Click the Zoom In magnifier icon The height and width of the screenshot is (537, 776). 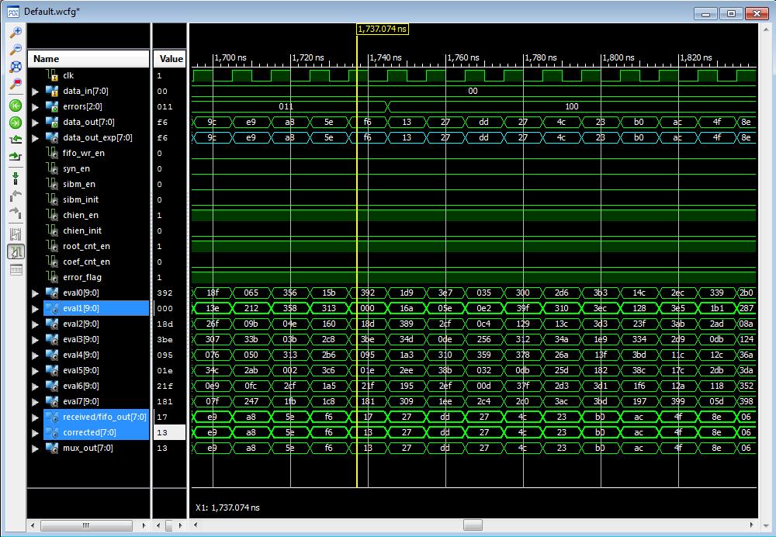tap(16, 32)
